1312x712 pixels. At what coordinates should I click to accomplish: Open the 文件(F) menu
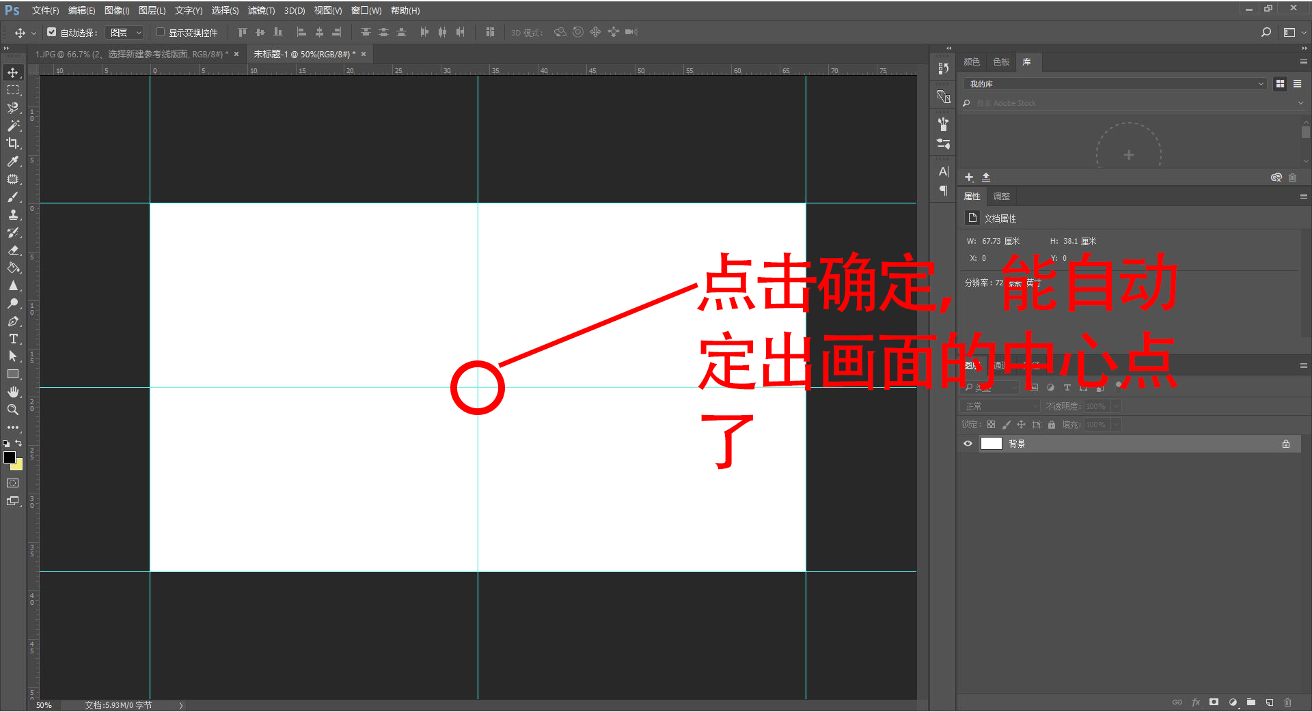pos(45,10)
